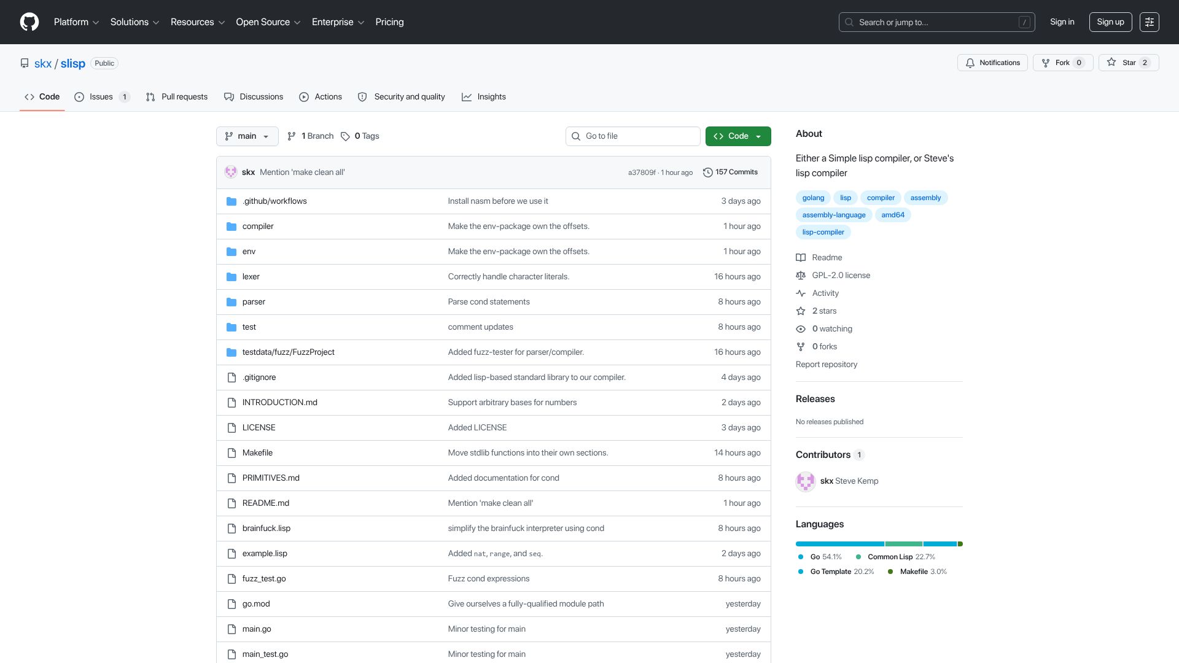Click the Common Lisp language color dot
The height and width of the screenshot is (663, 1179).
[858, 557]
